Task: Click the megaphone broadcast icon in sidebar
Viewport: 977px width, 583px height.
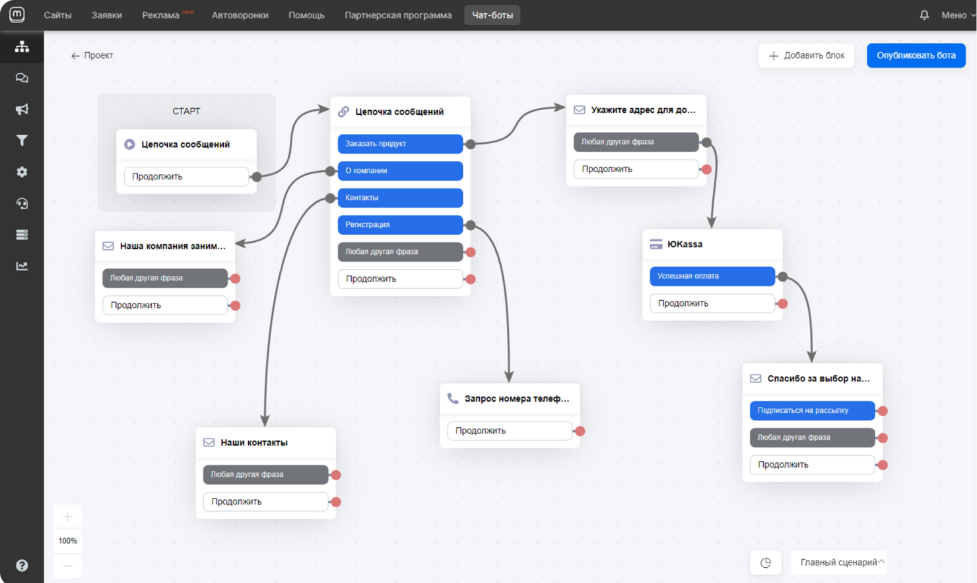Action: [x=22, y=109]
